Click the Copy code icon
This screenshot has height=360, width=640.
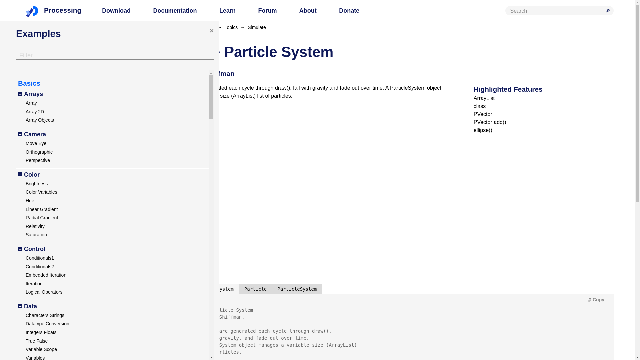point(589,300)
